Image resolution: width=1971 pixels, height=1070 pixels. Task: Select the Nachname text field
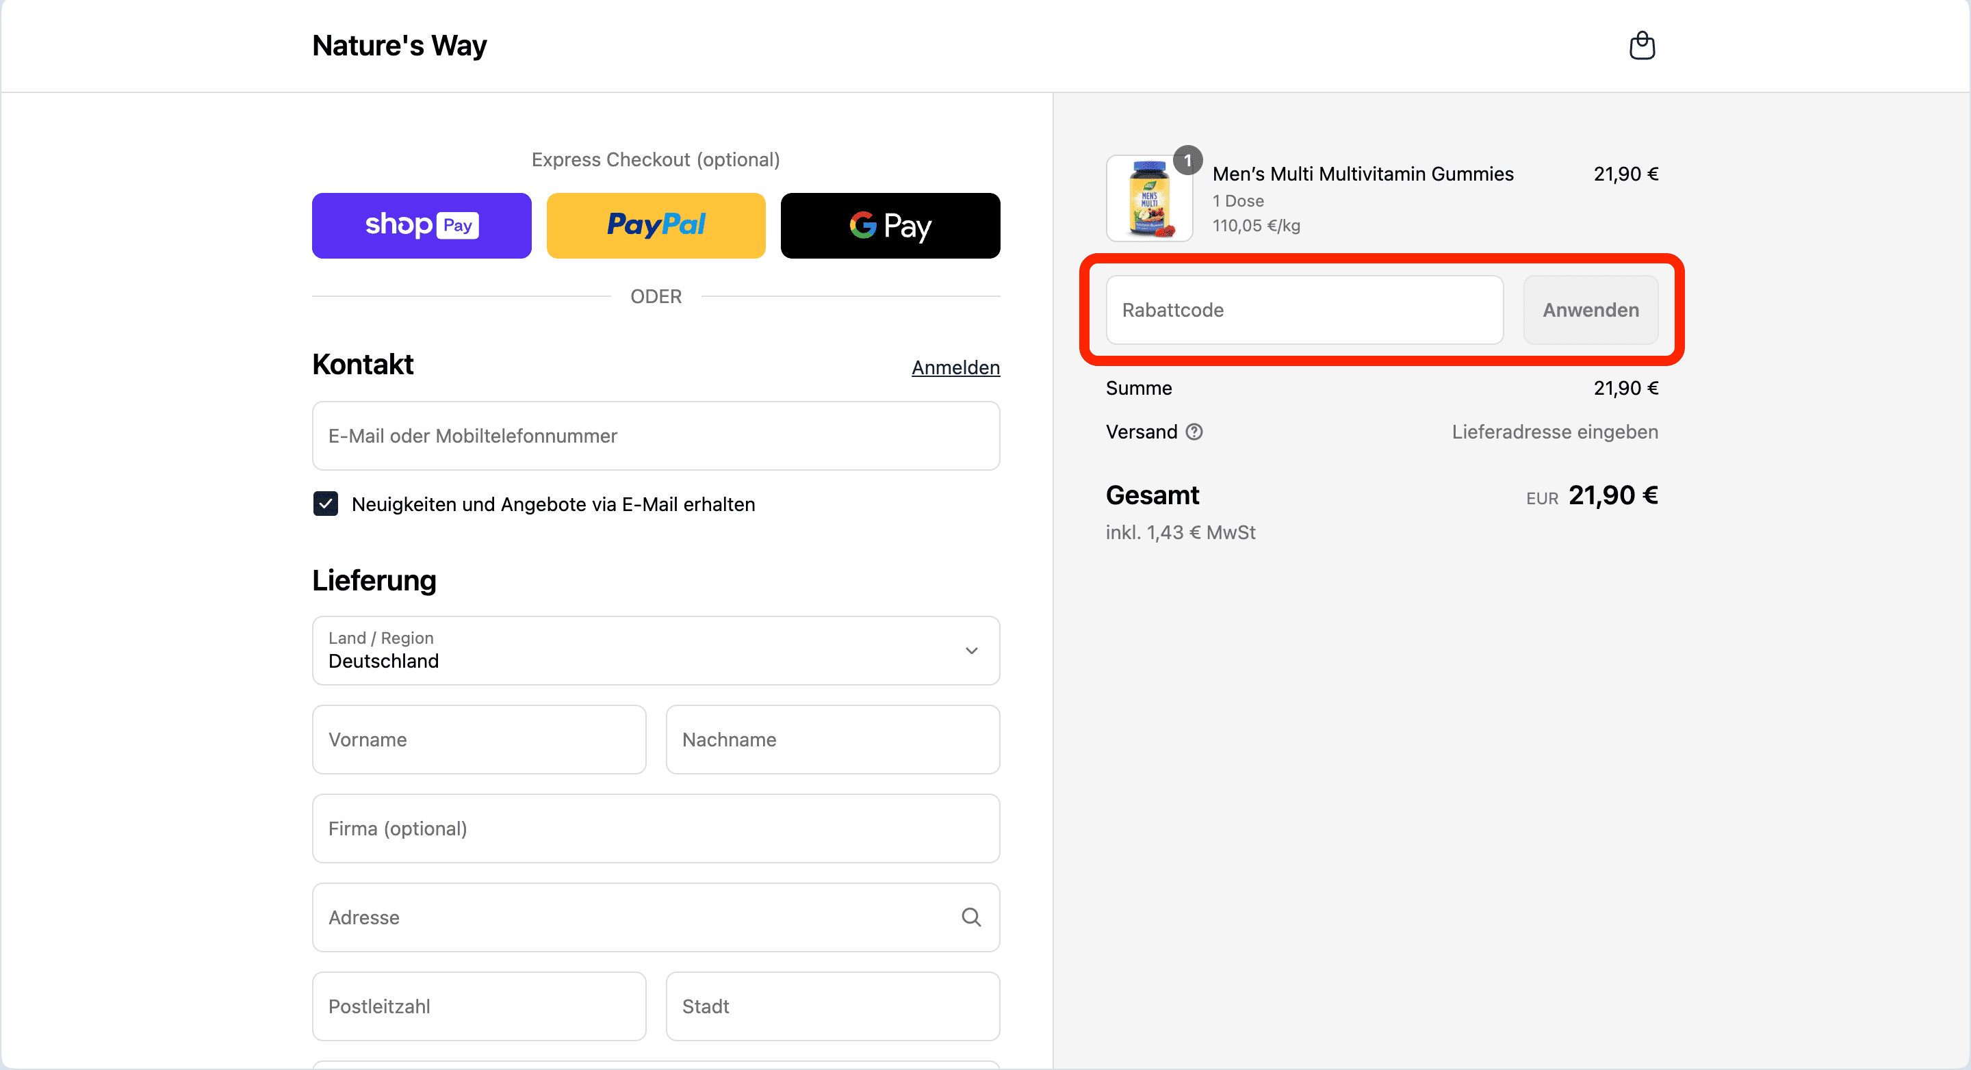(x=832, y=740)
